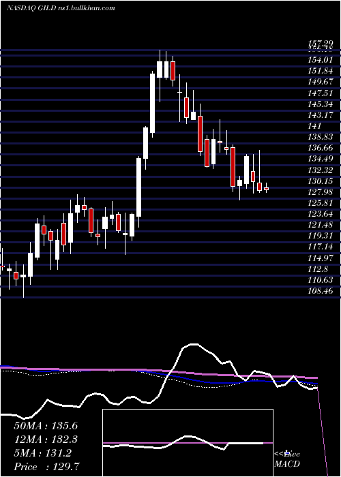The image size is (341, 477).
Task: Select the 145.34 price level label
Action: (319, 104)
